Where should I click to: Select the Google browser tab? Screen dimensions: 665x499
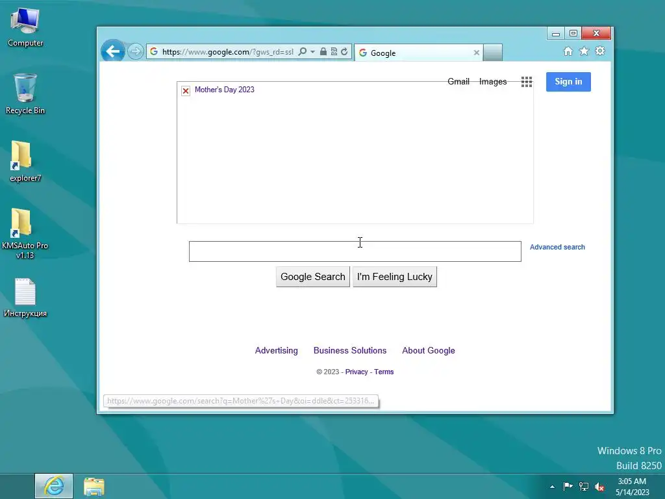point(418,53)
